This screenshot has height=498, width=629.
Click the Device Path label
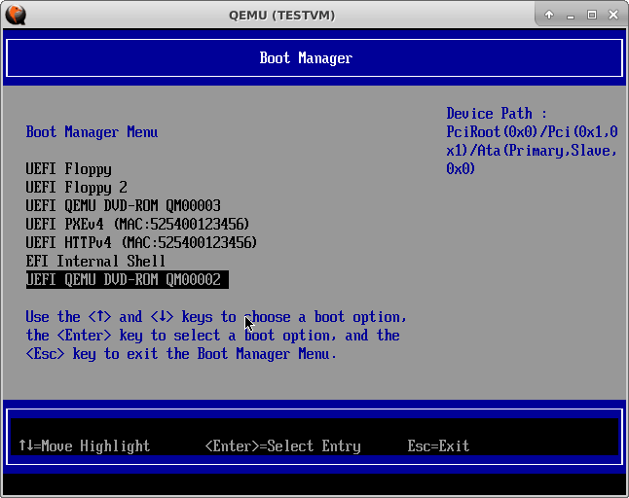[x=497, y=114]
